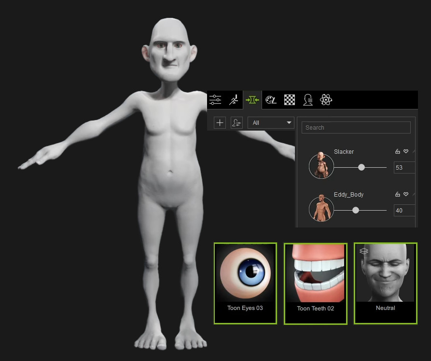Image resolution: width=431 pixels, height=361 pixels.
Task: Open the head profile Facial tab icon
Action: [x=307, y=100]
